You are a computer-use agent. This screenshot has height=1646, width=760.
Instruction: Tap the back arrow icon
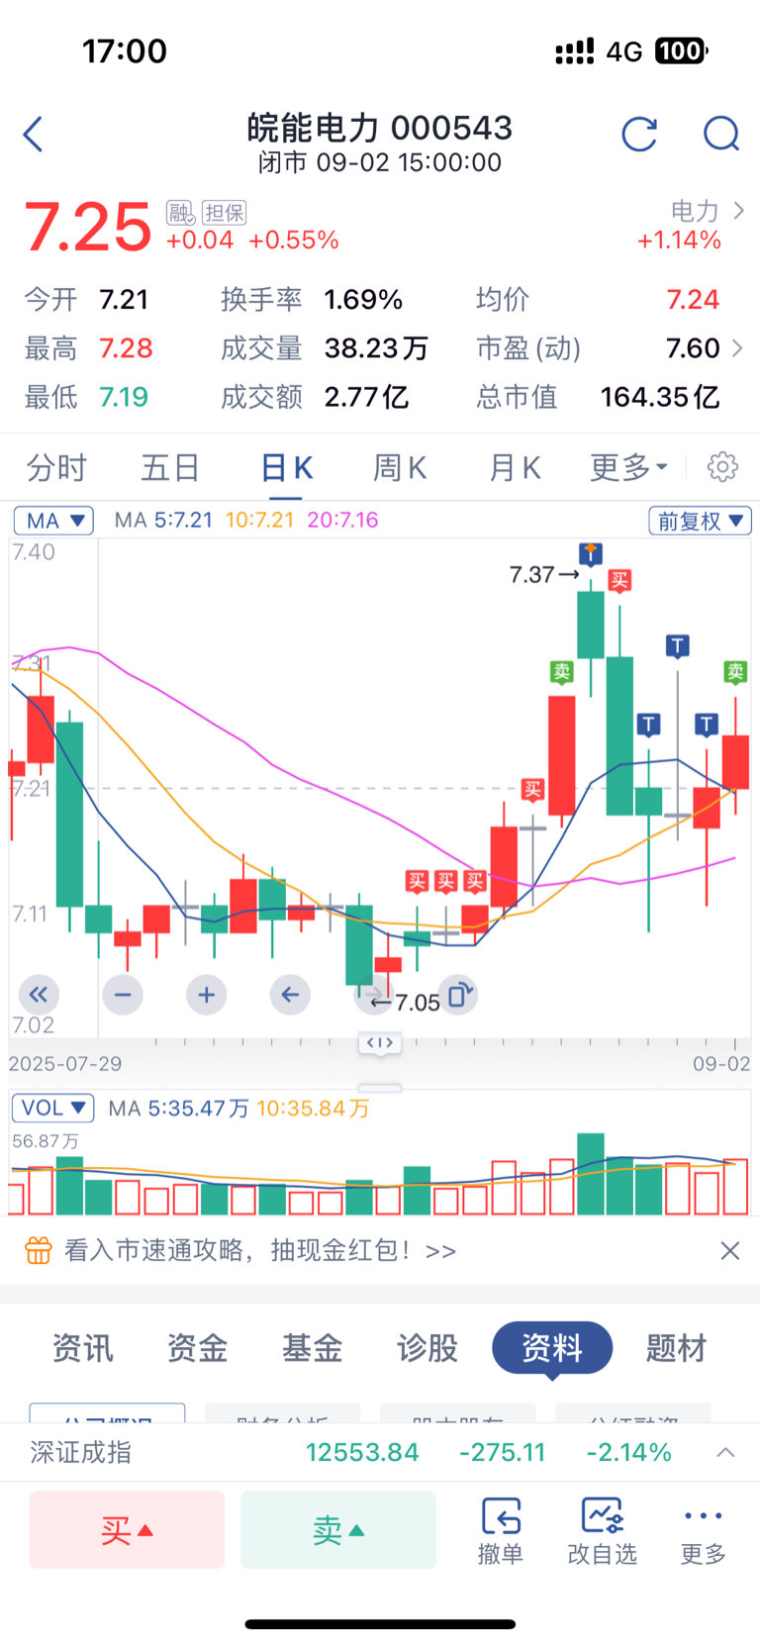(x=34, y=134)
